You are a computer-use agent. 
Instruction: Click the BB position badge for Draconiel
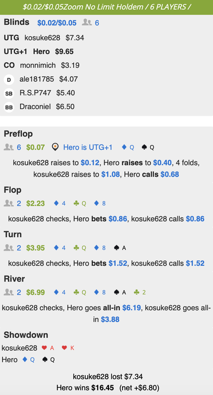(9, 107)
